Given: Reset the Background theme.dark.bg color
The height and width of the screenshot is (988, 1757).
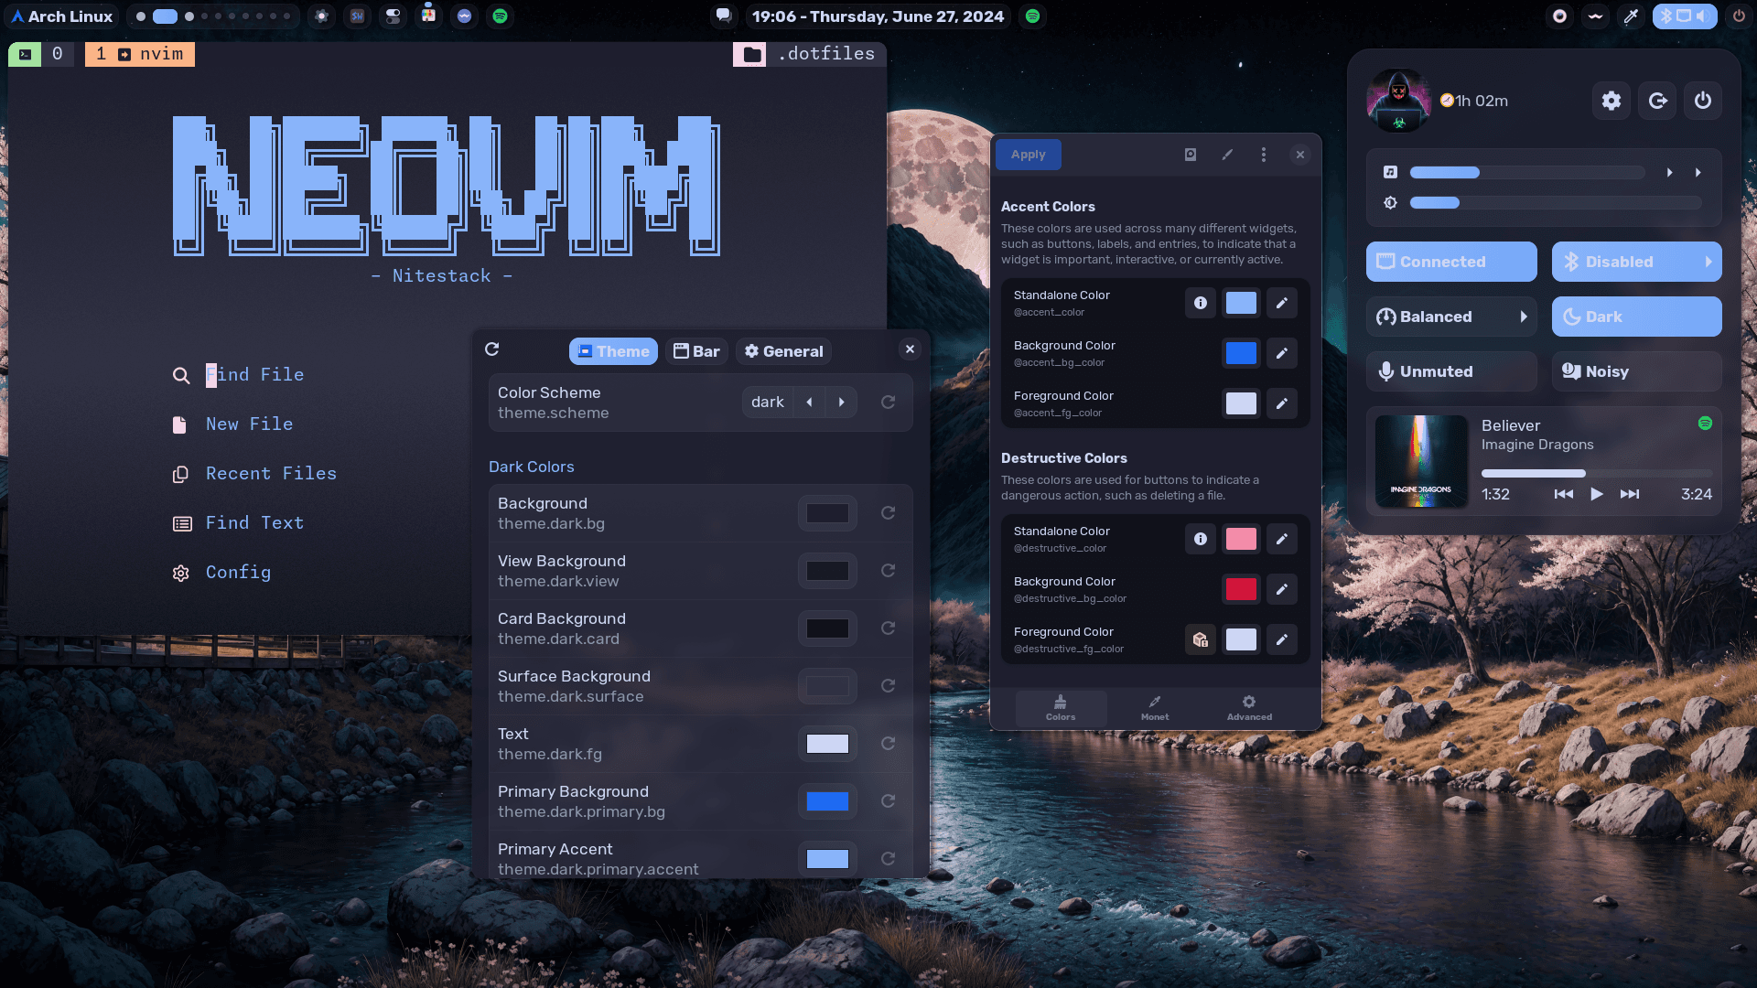Looking at the screenshot, I should tap(888, 513).
